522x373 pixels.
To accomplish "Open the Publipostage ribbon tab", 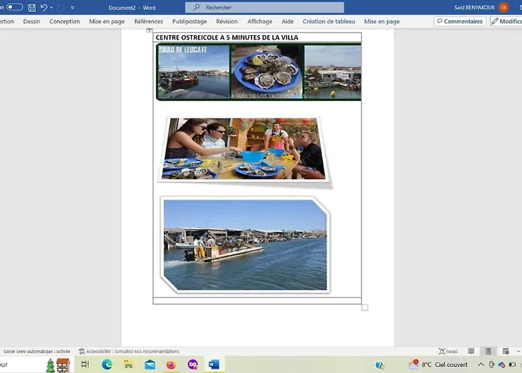I will [189, 22].
